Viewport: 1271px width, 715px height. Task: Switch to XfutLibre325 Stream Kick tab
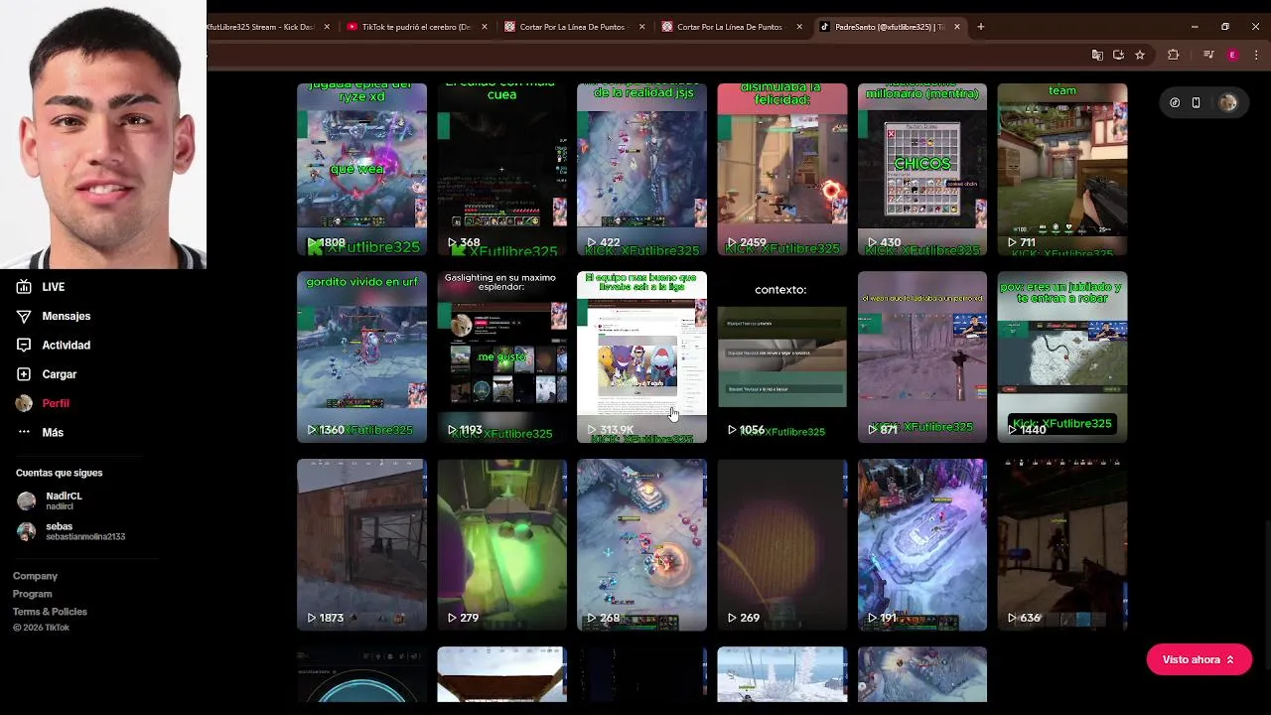pos(262,27)
